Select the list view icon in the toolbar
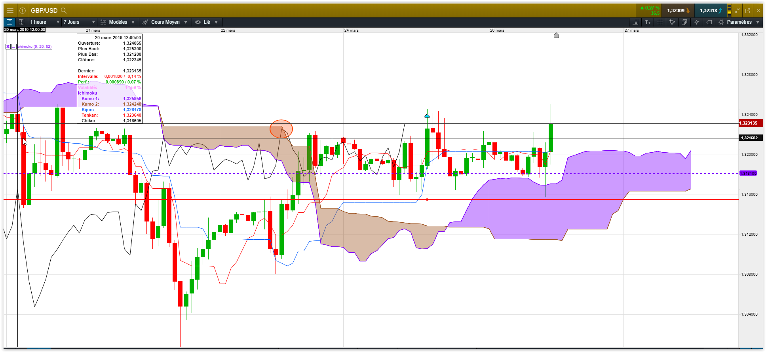766x352 pixels. point(10,22)
